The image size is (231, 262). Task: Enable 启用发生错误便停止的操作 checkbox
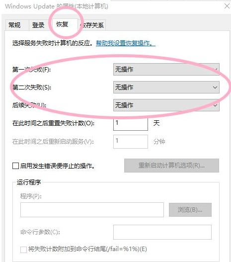pos(15,166)
